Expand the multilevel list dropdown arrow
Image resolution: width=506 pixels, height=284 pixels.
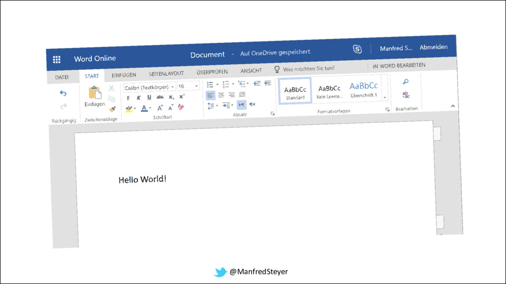[248, 83]
